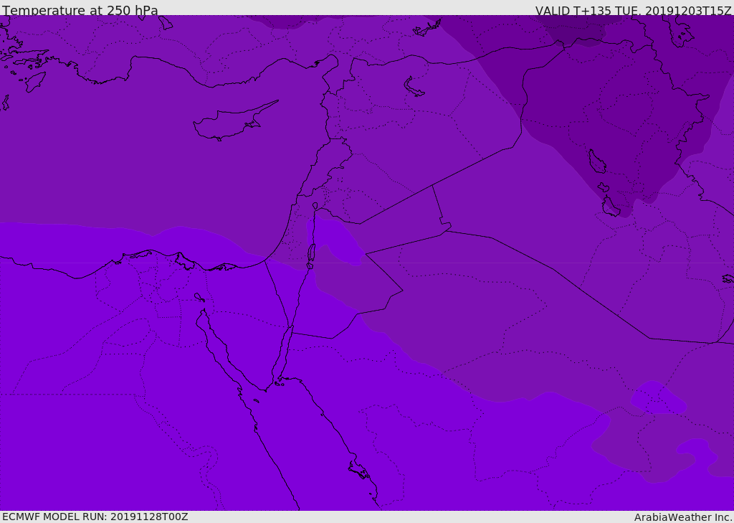Click the 'ArabiaWeather Inc' credit text
This screenshot has height=523, width=734.
tap(683, 517)
